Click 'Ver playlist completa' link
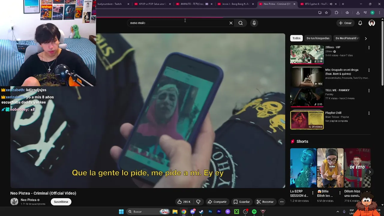 pos(336,121)
